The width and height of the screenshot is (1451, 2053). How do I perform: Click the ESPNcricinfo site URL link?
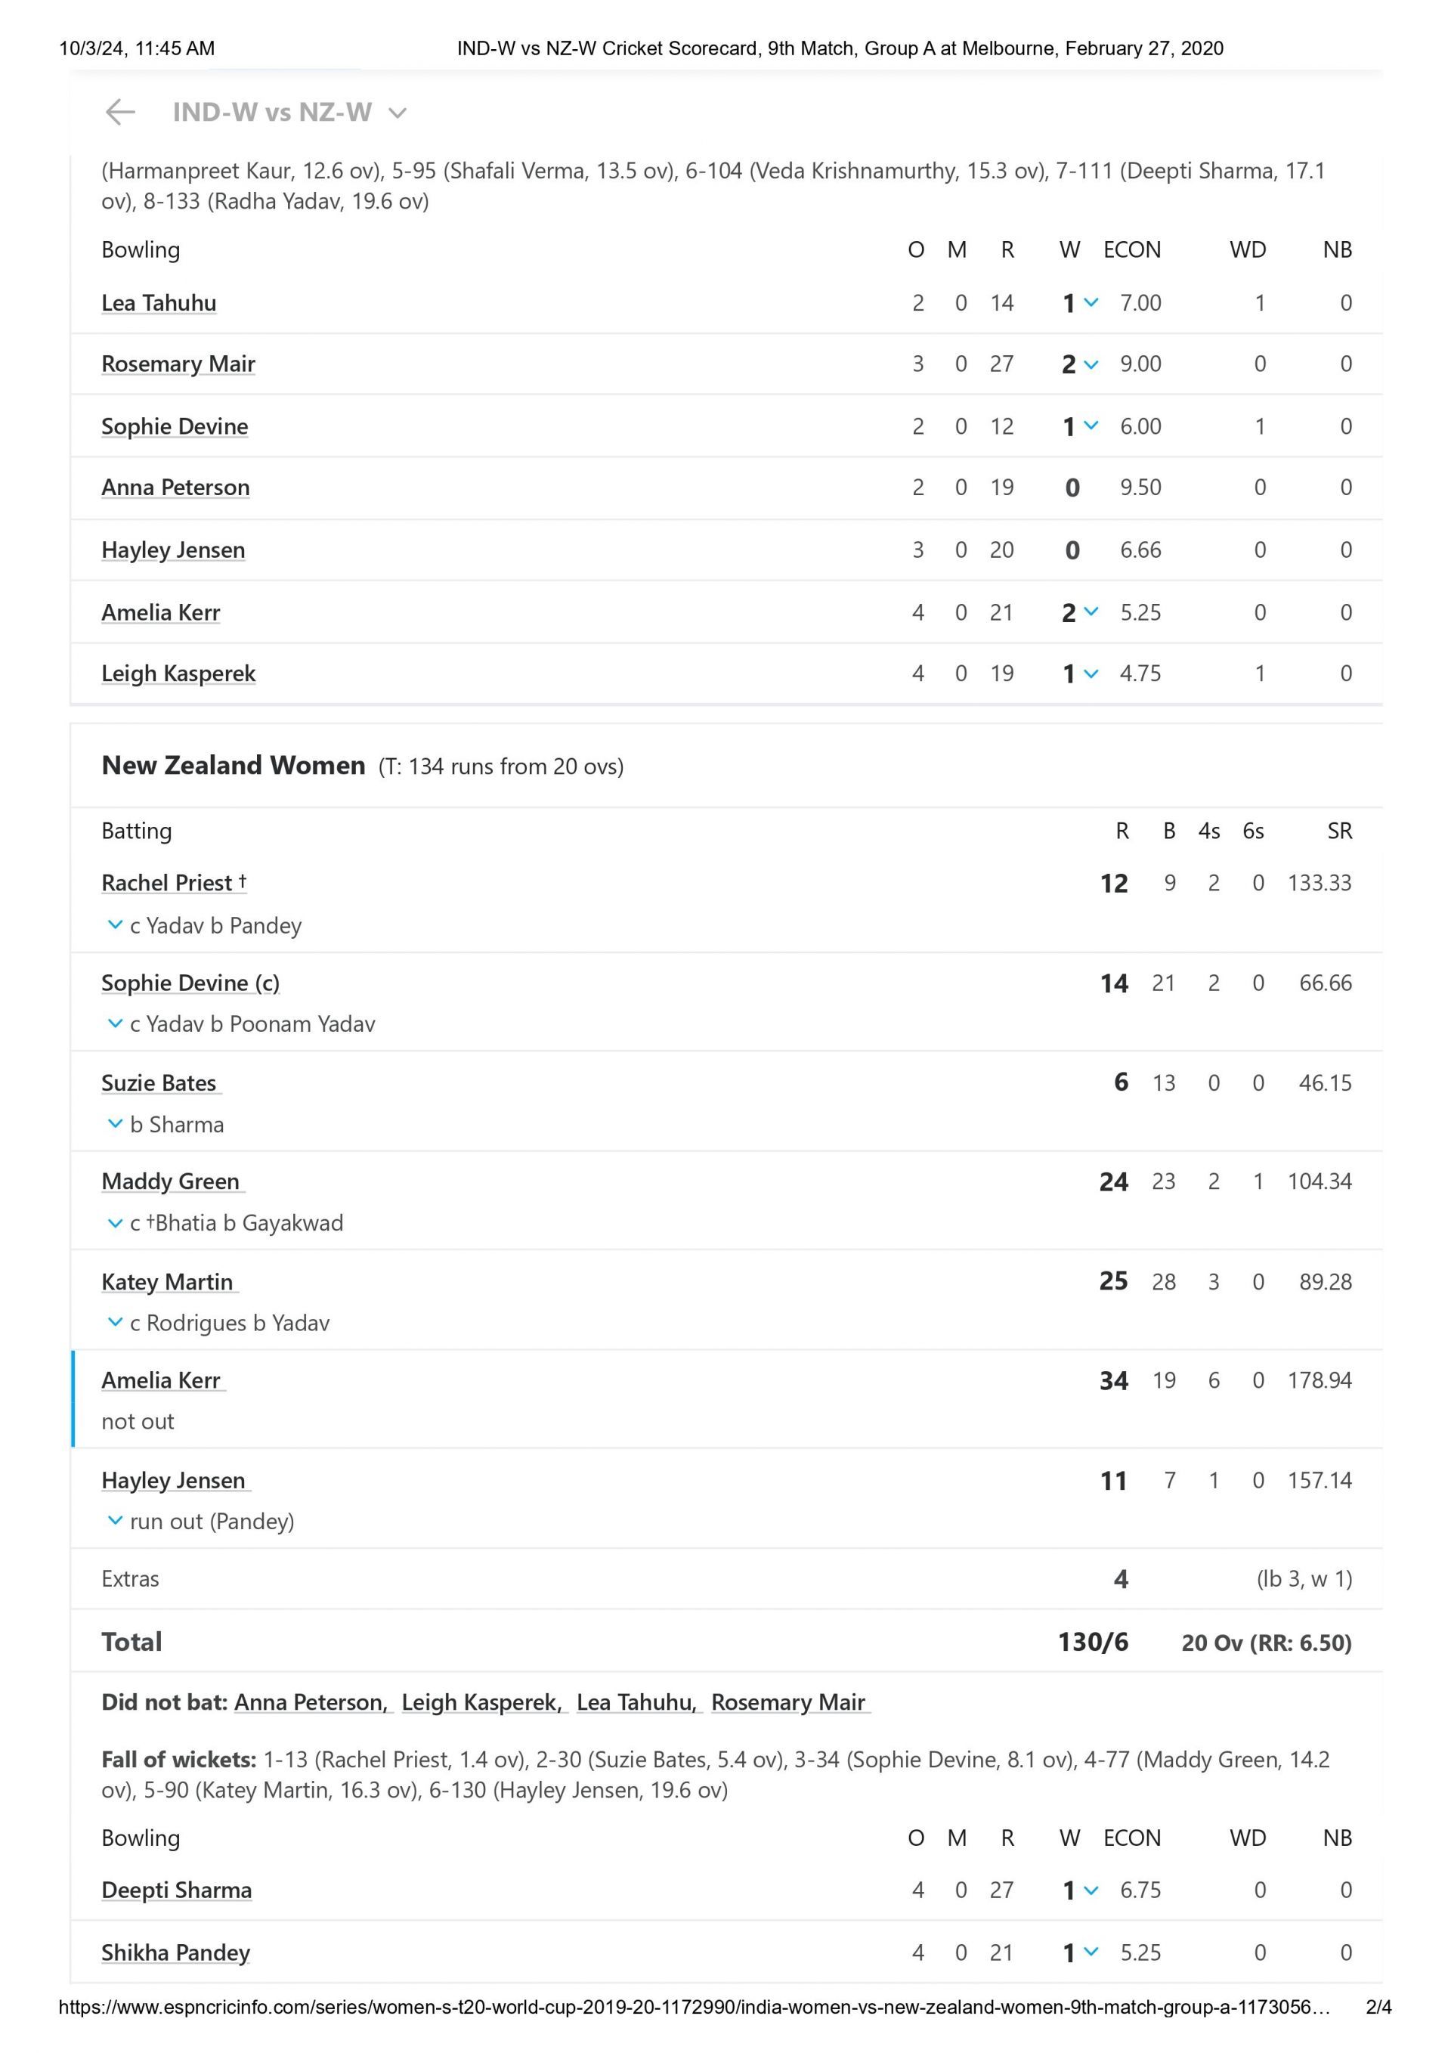630,2027
